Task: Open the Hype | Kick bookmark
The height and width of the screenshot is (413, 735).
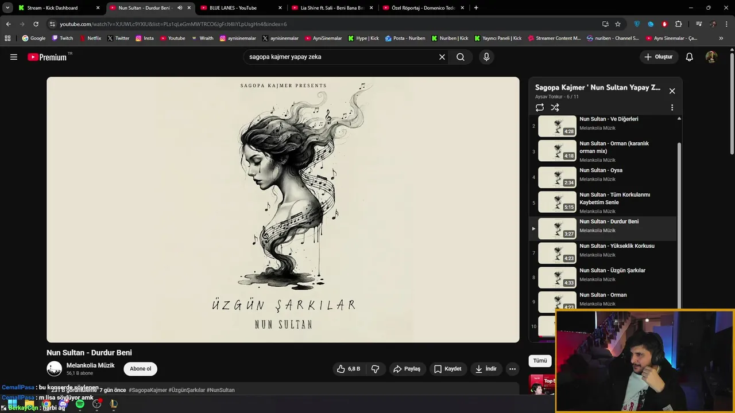Action: click(363, 38)
